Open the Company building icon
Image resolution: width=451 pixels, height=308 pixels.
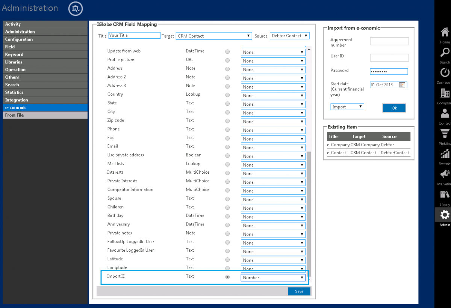[x=445, y=93]
